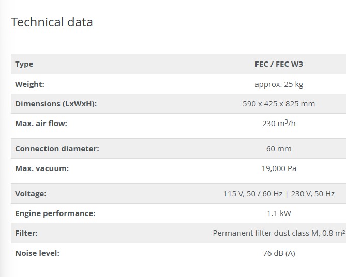
Task: Select the FEC / FEC W3 header cell
Action: (279, 64)
